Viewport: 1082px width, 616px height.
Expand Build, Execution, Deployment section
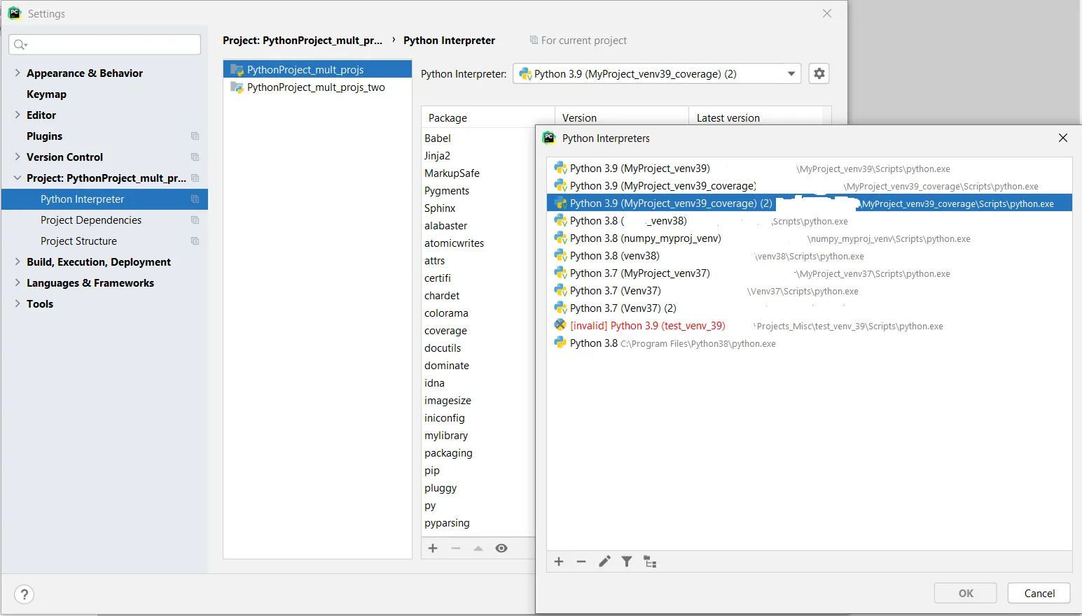[18, 262]
